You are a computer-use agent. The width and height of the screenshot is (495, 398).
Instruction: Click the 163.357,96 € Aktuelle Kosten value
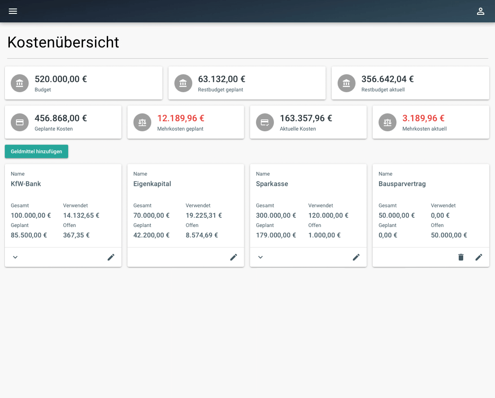[x=306, y=118]
